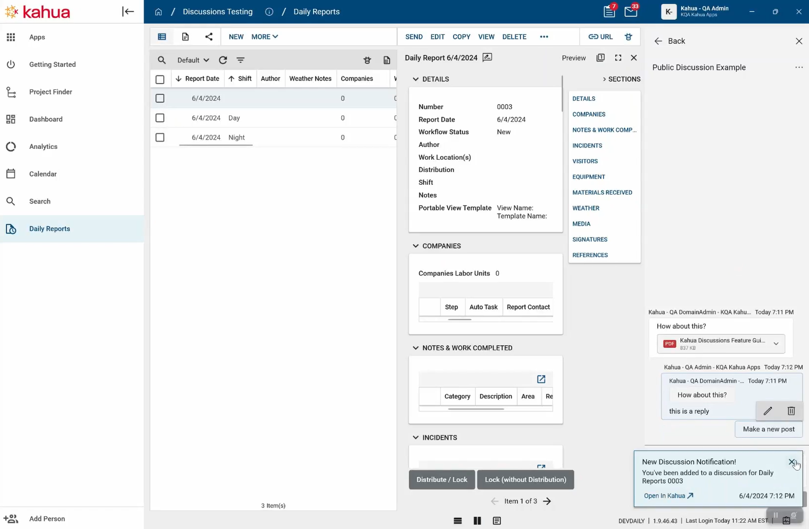Jump to the WEATHER section link
Screen dimensions: 809x529
click(x=586, y=208)
